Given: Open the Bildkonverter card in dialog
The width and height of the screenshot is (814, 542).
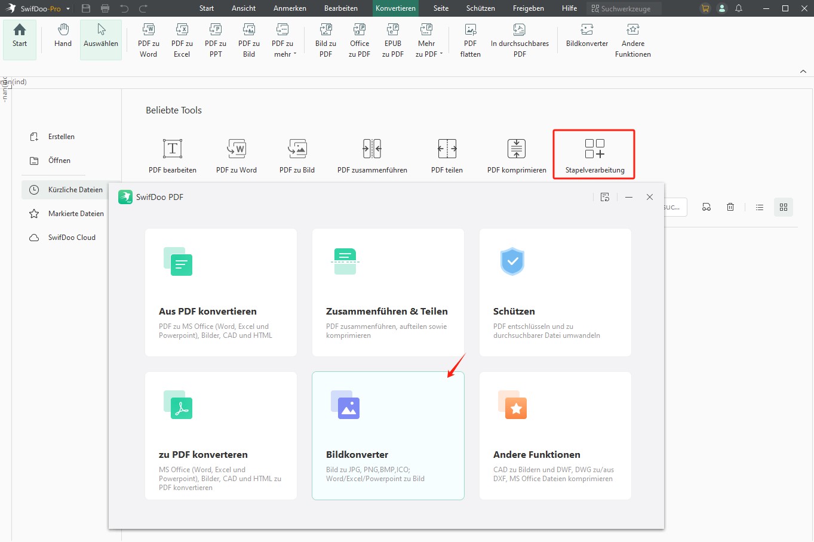Looking at the screenshot, I should click(388, 436).
